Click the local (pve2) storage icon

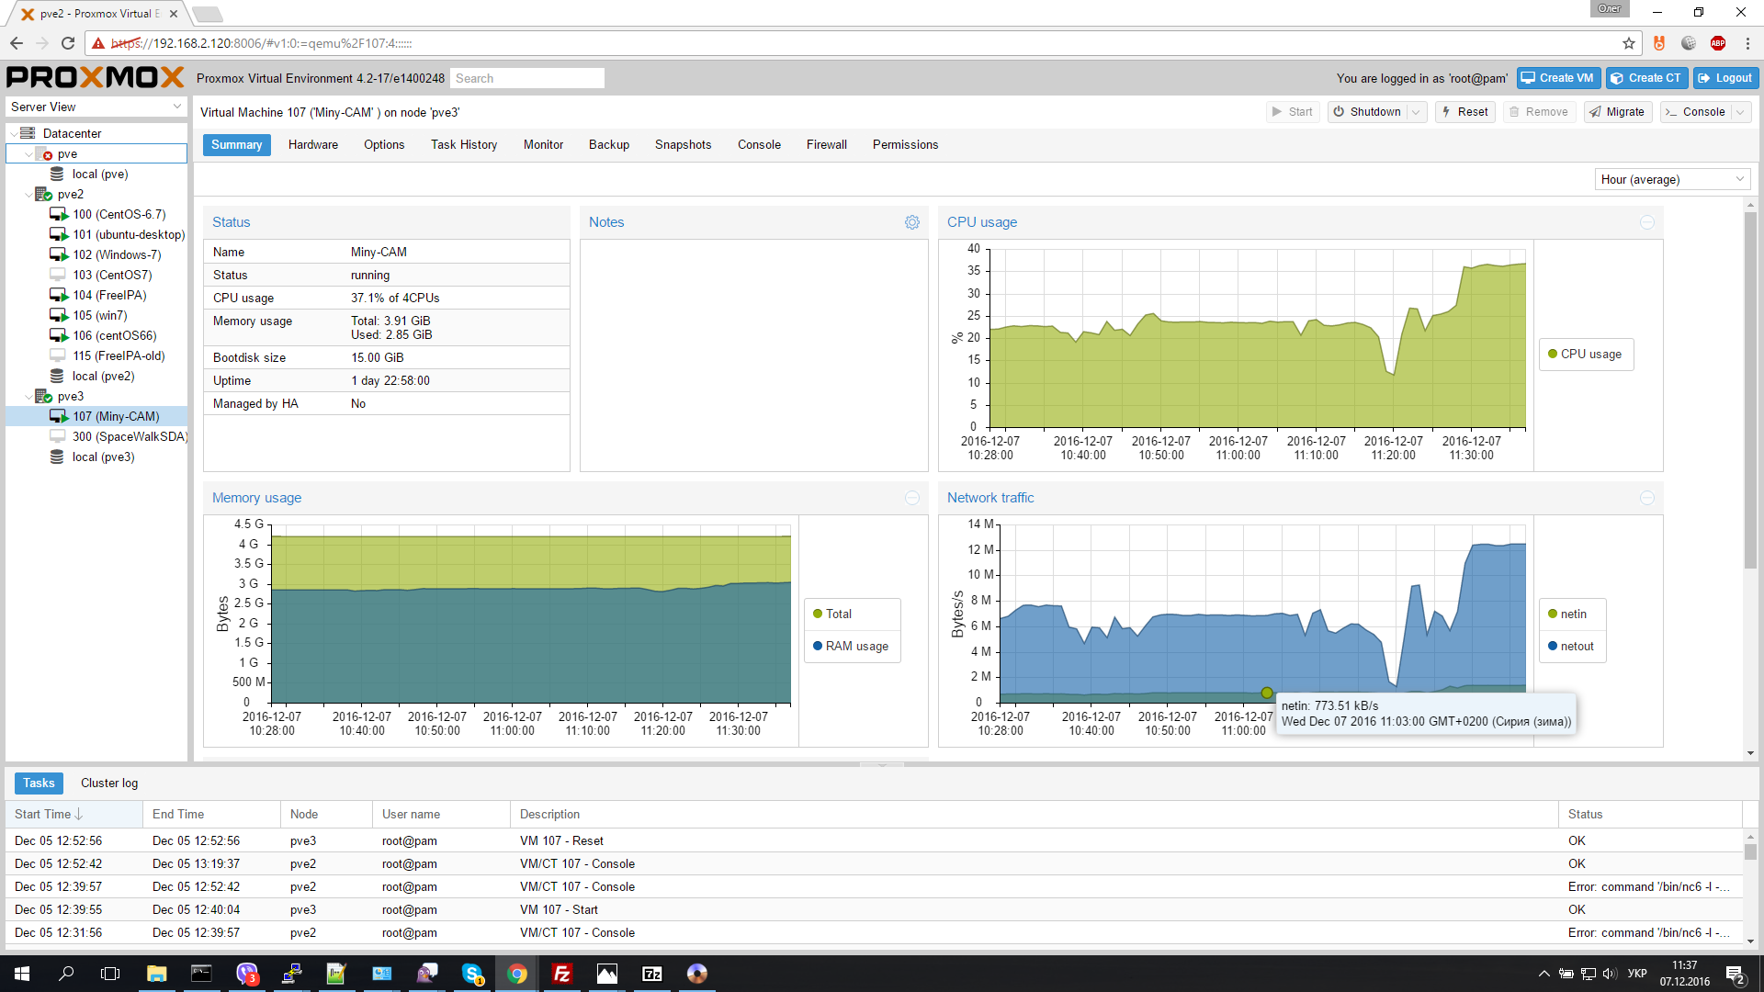tap(57, 376)
